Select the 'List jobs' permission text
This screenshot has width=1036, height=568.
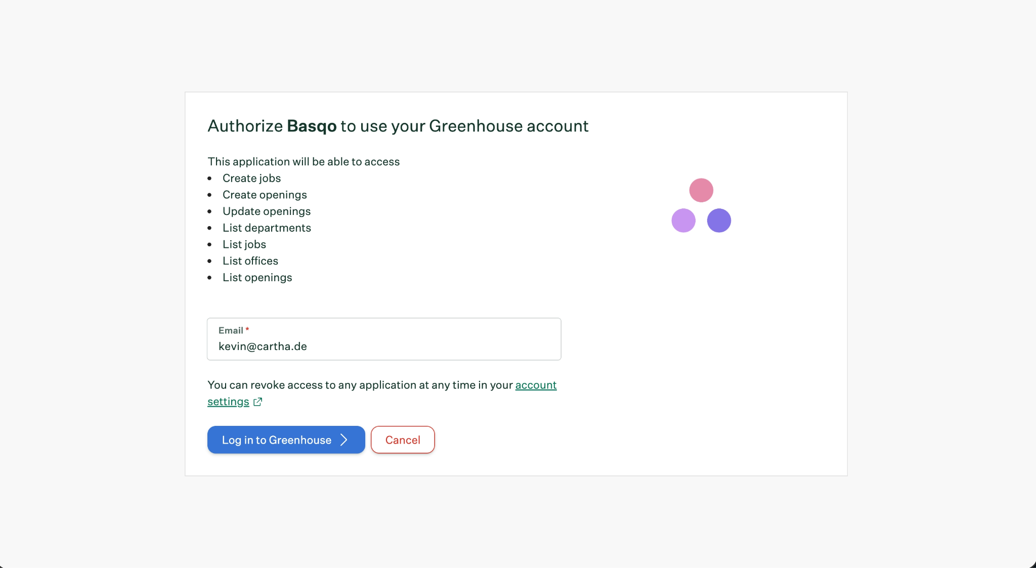(244, 244)
